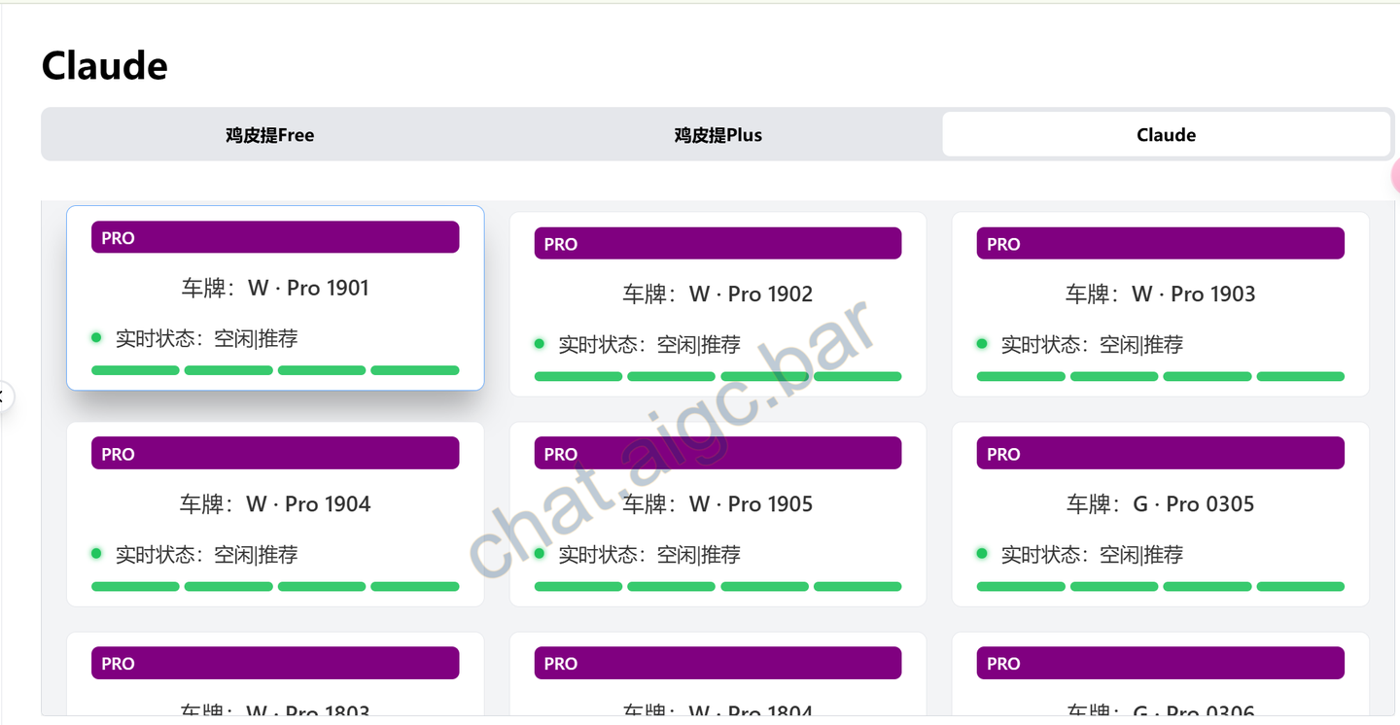Choose the W · Pro 1903 card
The height and width of the screenshot is (725, 1400).
1160,304
